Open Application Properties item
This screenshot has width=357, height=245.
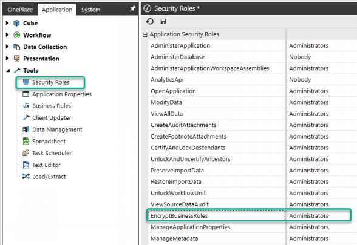click(x=57, y=94)
